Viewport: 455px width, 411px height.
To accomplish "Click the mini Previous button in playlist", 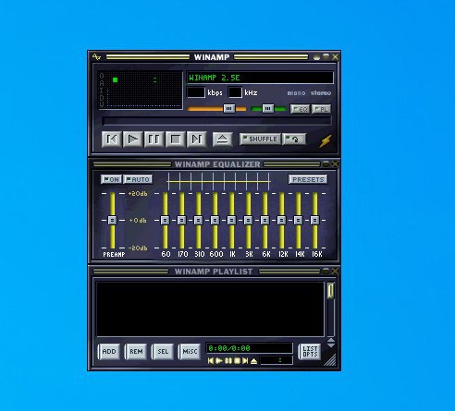I will coord(211,361).
